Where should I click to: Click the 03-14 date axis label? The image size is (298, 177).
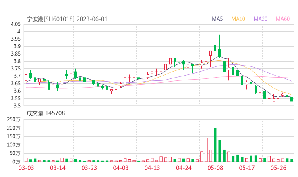click(58, 168)
